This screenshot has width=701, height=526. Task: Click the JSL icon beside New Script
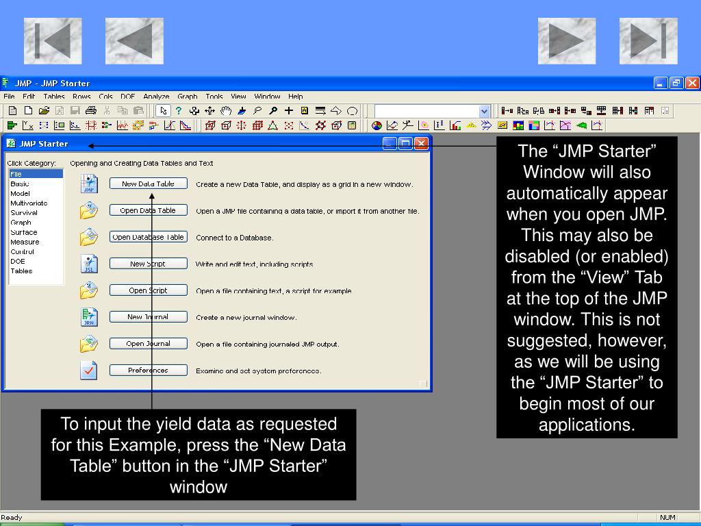[x=89, y=264]
